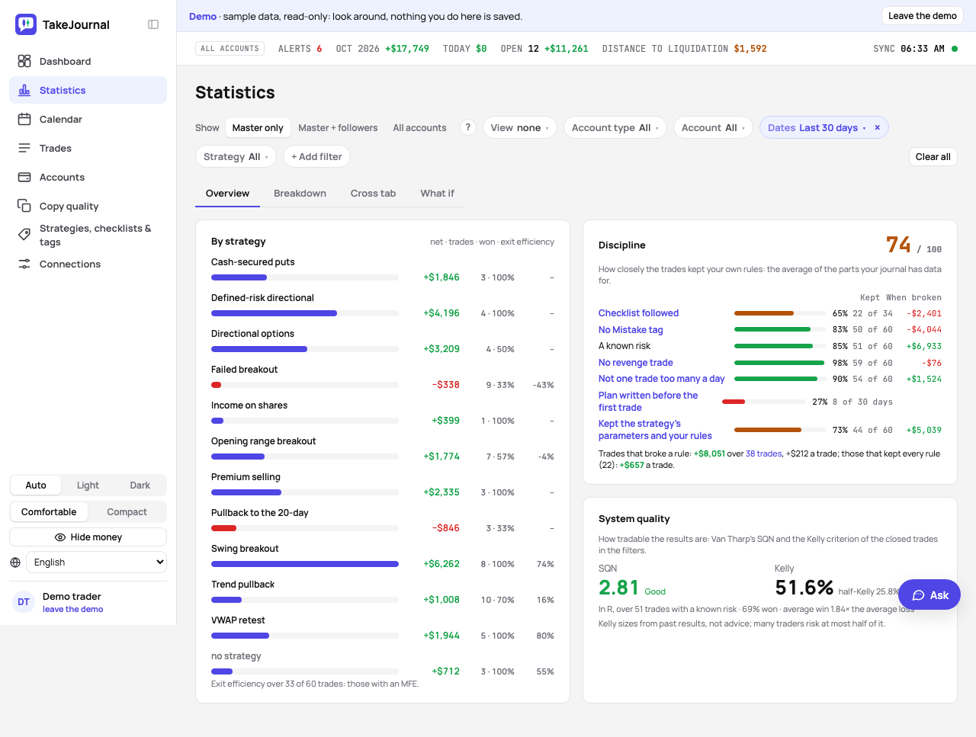Click the Dashboard grid icon

coord(24,61)
